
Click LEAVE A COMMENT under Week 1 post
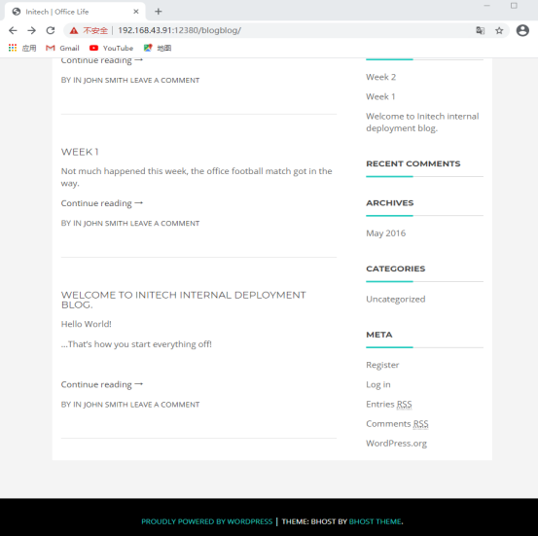point(164,224)
